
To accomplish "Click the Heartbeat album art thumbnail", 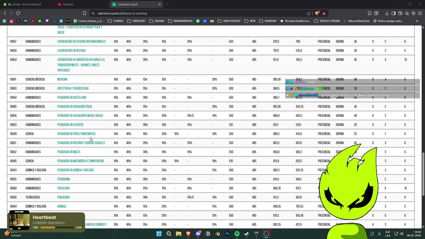I will [19, 220].
